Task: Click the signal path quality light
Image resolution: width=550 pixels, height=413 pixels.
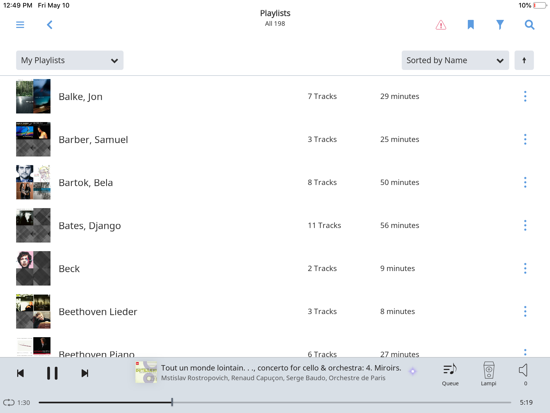Action: (x=413, y=372)
